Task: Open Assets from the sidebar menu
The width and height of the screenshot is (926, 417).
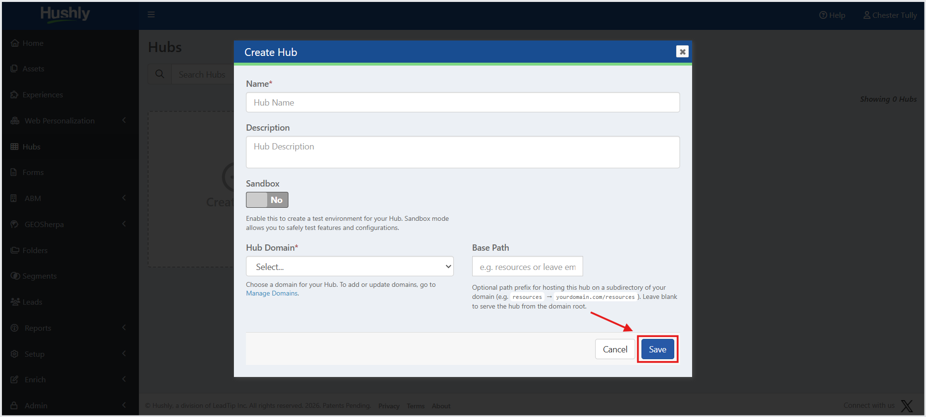Action: tap(33, 68)
